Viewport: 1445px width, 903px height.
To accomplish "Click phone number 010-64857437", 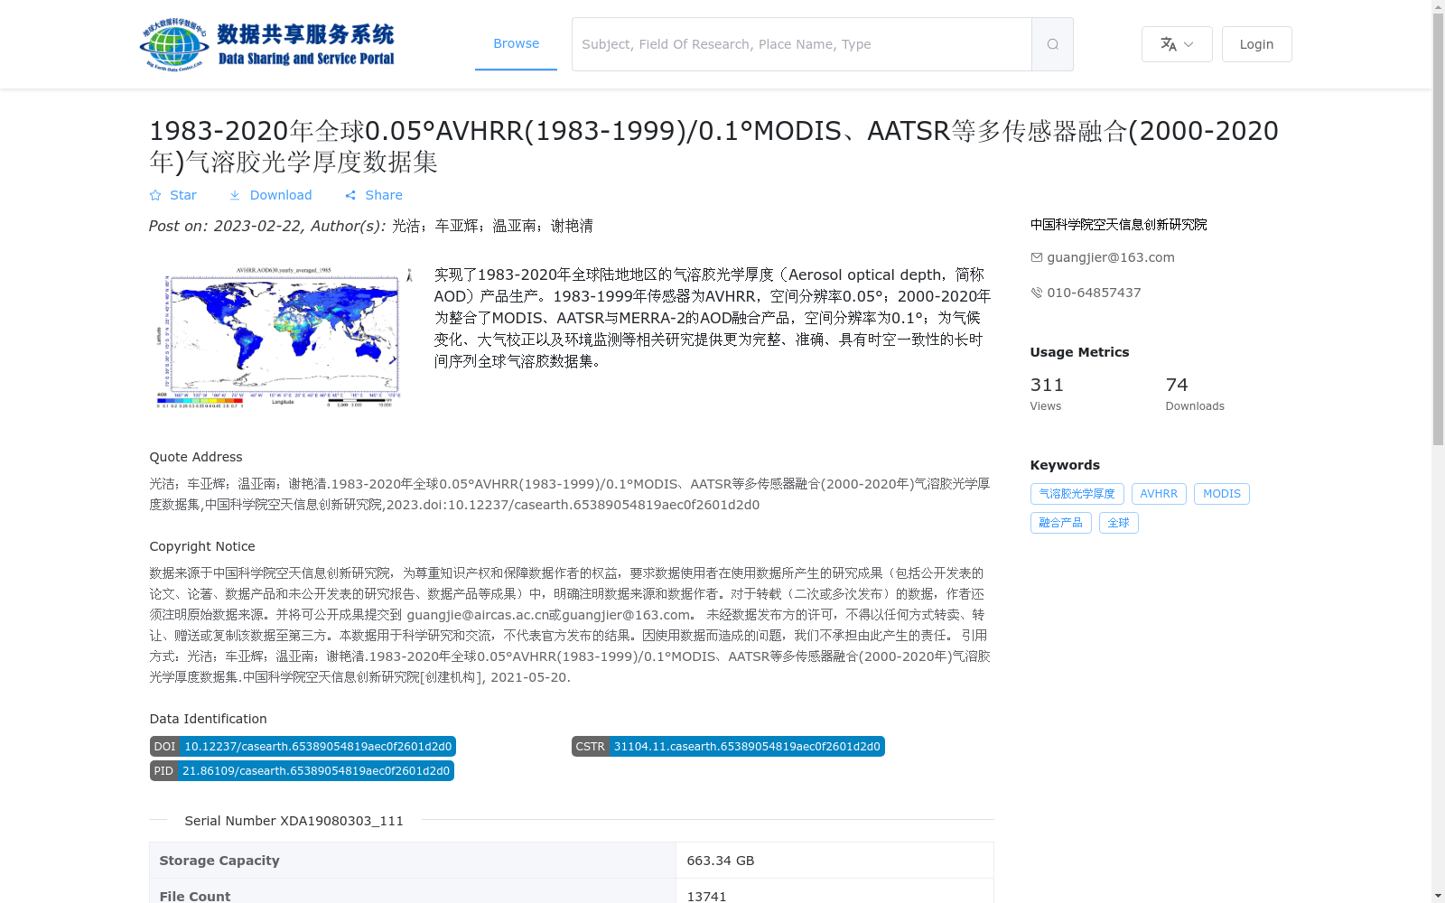I will [1094, 293].
